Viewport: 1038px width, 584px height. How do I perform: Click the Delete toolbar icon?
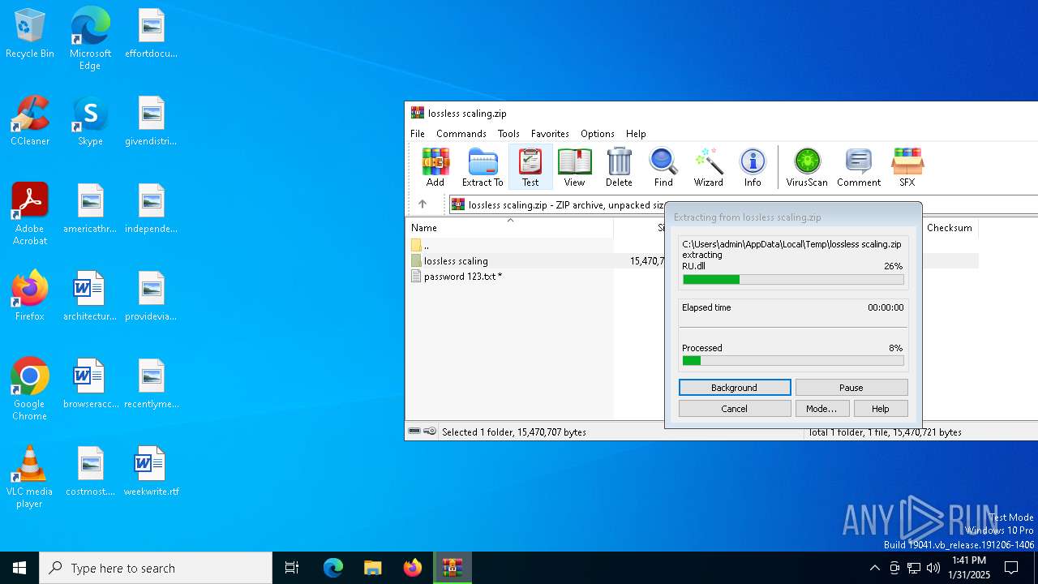619,167
